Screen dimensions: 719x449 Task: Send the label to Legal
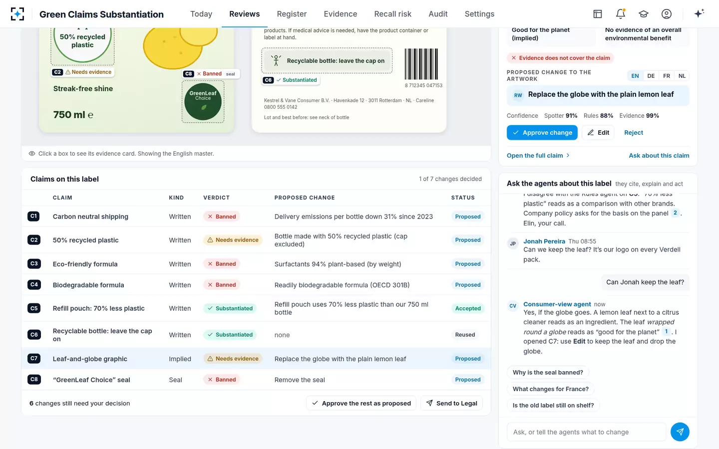pyautogui.click(x=452, y=403)
